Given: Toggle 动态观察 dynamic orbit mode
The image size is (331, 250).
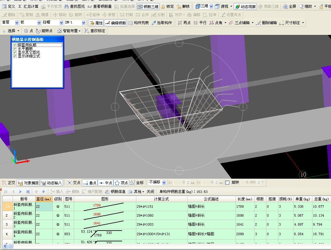Looking at the screenshot, I should coord(245,6).
